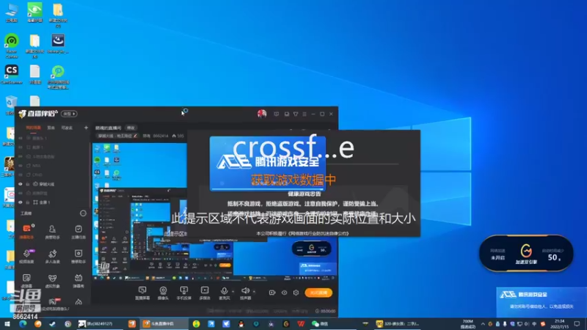Open the WPS icon in taskbar
This screenshot has width=587, height=330.
(301, 324)
